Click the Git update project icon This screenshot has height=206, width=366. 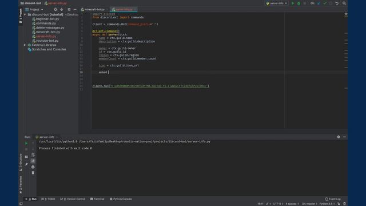click(x=319, y=3)
